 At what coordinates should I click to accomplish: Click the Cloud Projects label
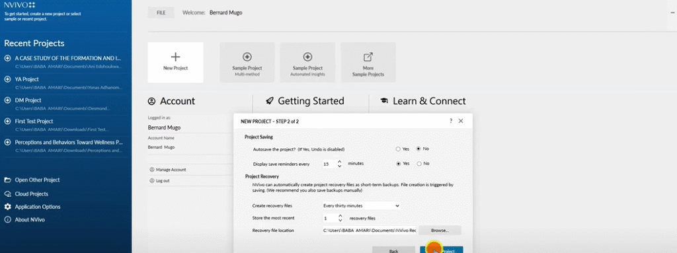pyautogui.click(x=32, y=194)
